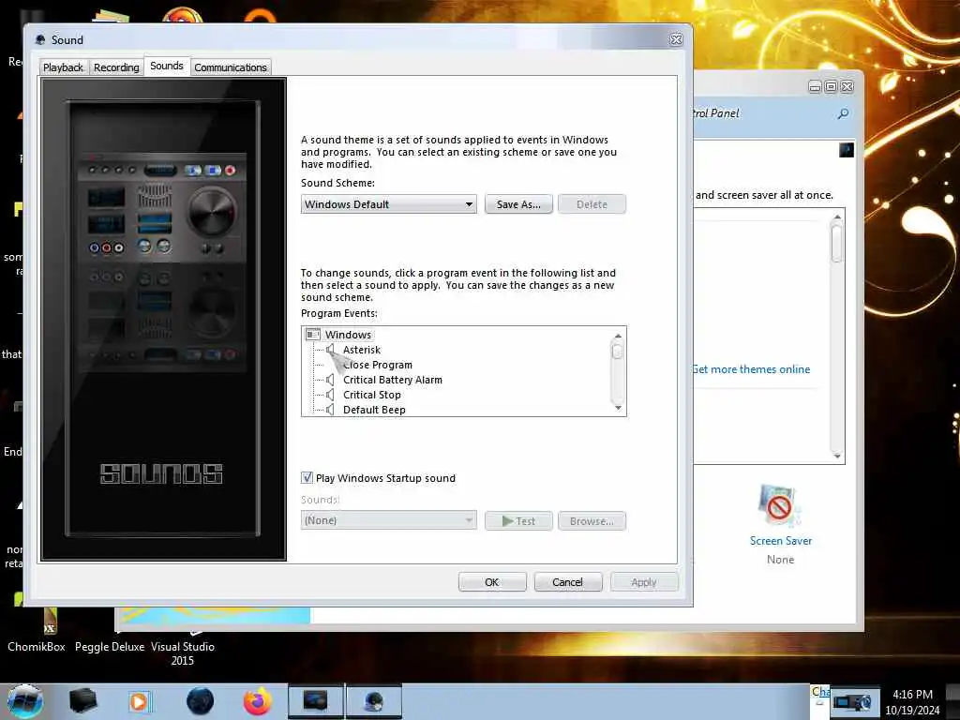The image size is (960, 720).
Task: Click the Sound window title bar speaker icon
Action: pos(40,39)
